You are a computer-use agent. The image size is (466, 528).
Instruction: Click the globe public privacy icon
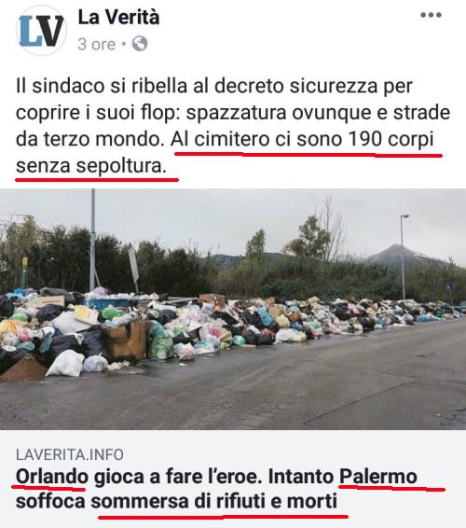[140, 44]
